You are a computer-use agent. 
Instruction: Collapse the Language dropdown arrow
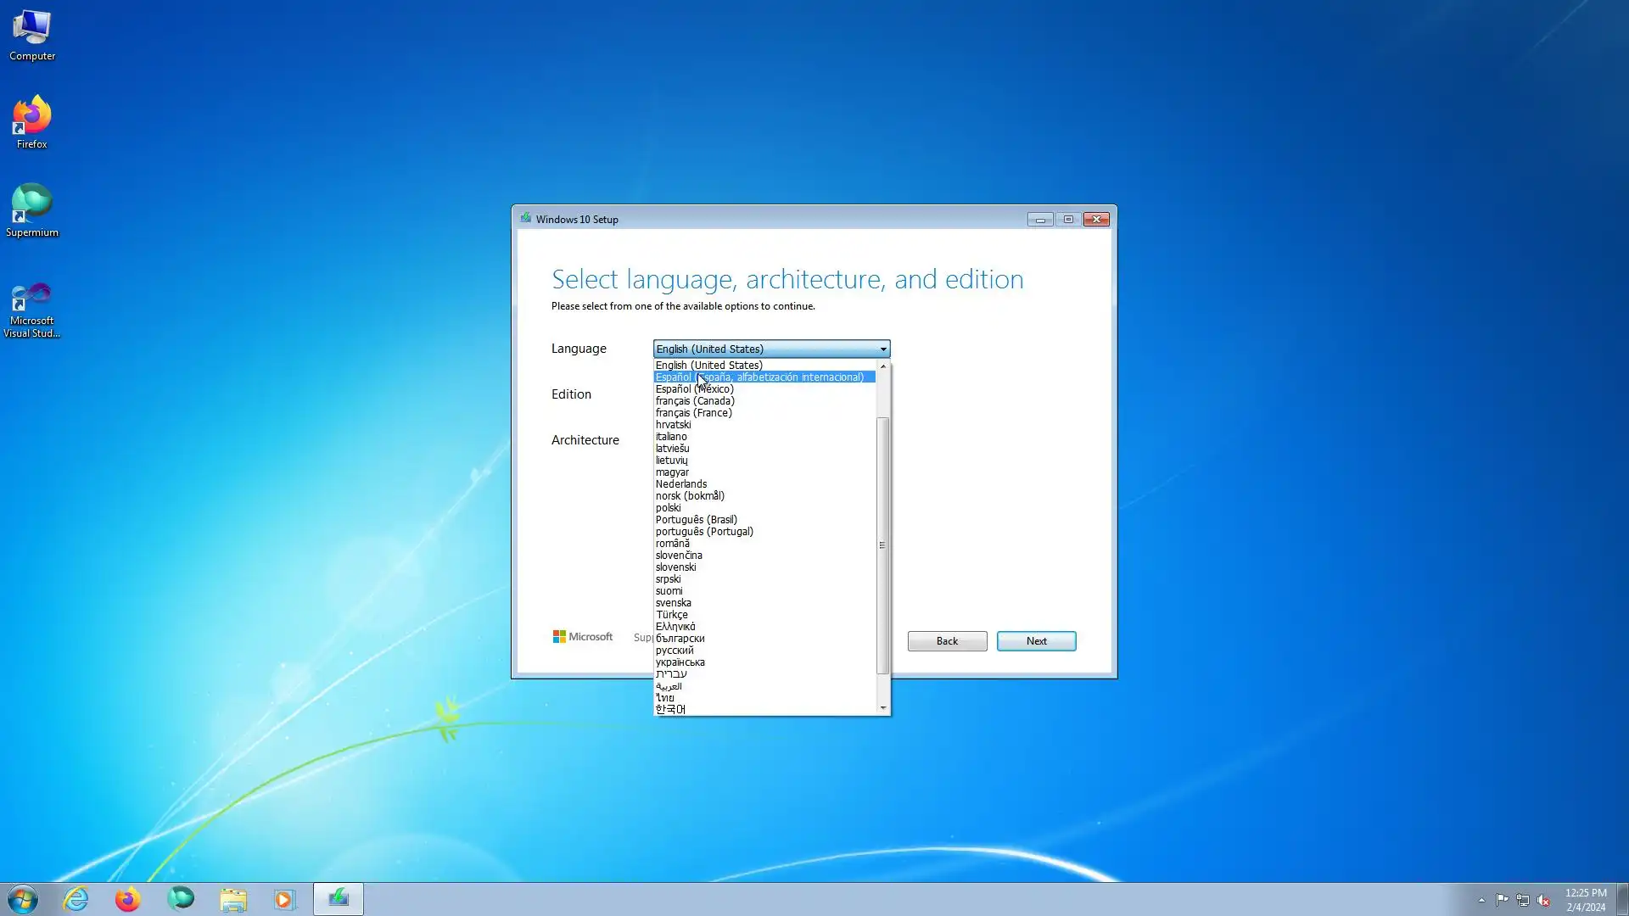[882, 349]
